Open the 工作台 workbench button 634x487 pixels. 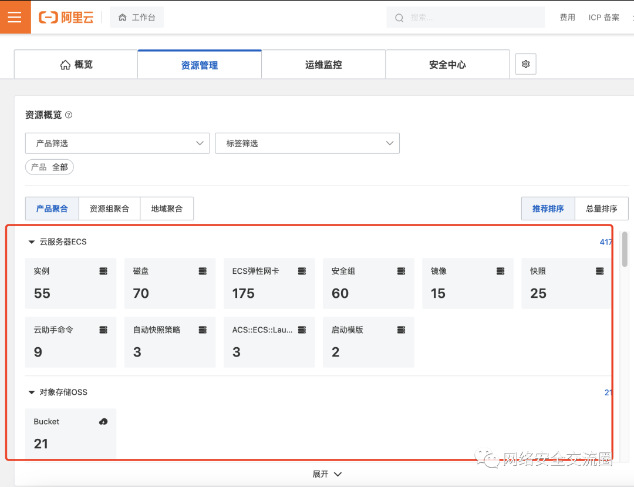point(137,18)
